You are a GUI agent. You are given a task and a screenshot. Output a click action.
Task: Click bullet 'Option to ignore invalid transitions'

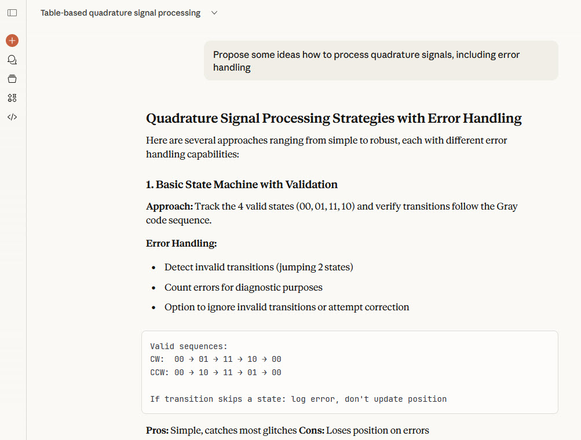tap(286, 307)
